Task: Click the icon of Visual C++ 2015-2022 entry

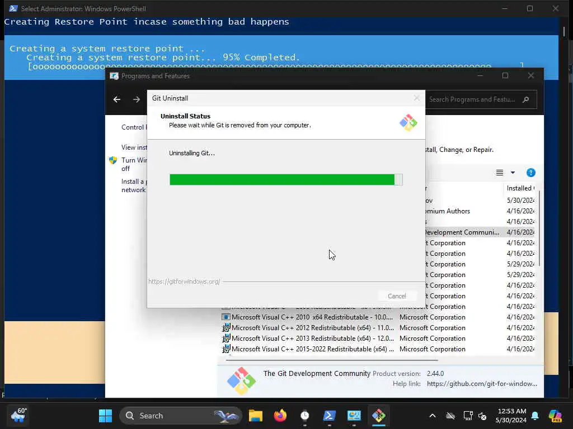Action: click(226, 349)
